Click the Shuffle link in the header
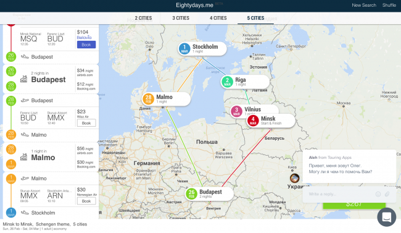This screenshot has height=233, width=401. (389, 5)
